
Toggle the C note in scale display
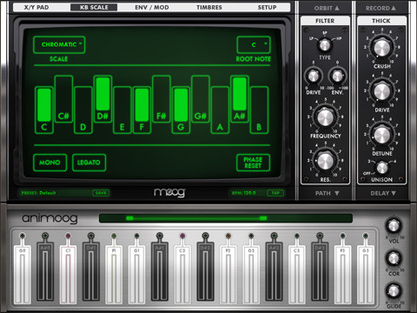coord(44,110)
